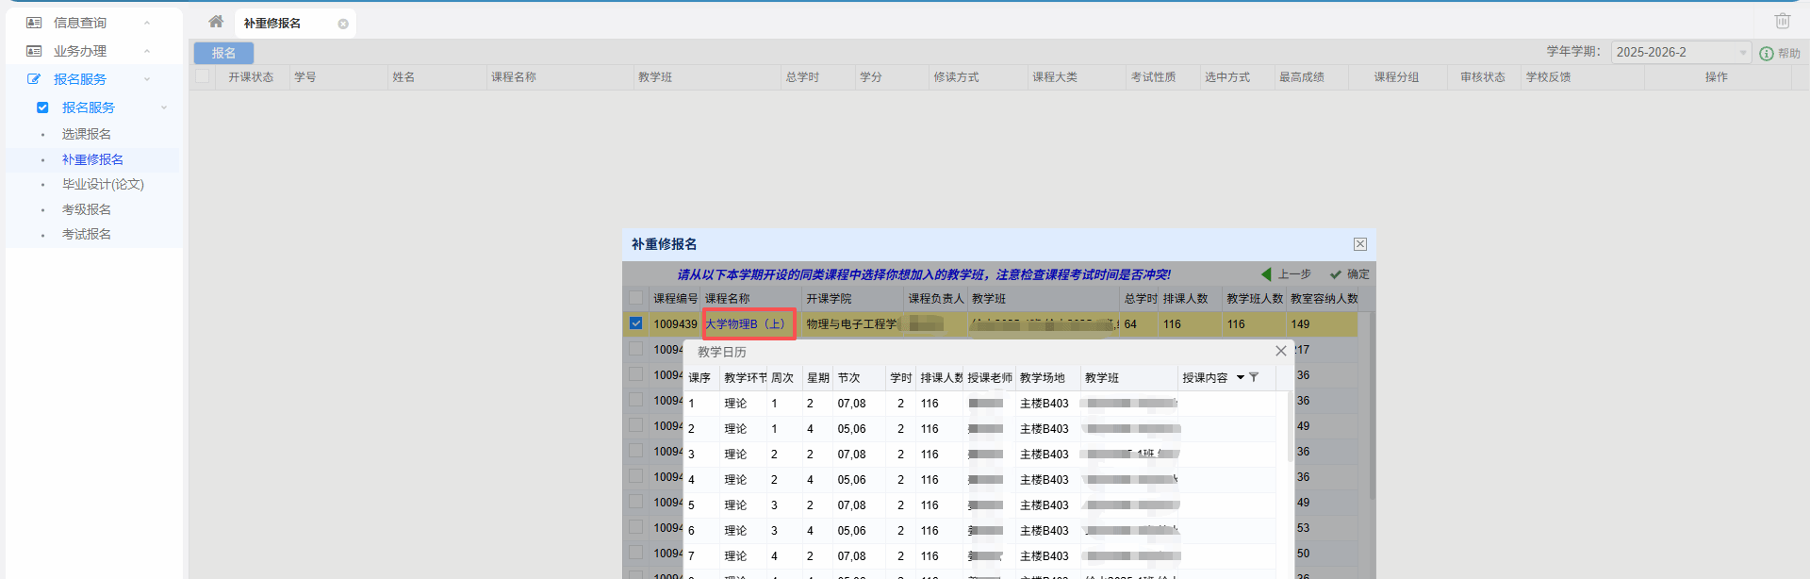Open 帮助 help icon
The height and width of the screenshot is (579, 1810).
click(1767, 54)
